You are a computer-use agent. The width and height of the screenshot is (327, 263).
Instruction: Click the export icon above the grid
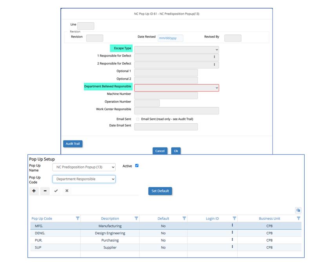298,210
